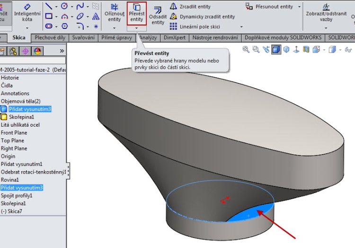Click the Přesunout entity button

pyautogui.click(x=270, y=7)
